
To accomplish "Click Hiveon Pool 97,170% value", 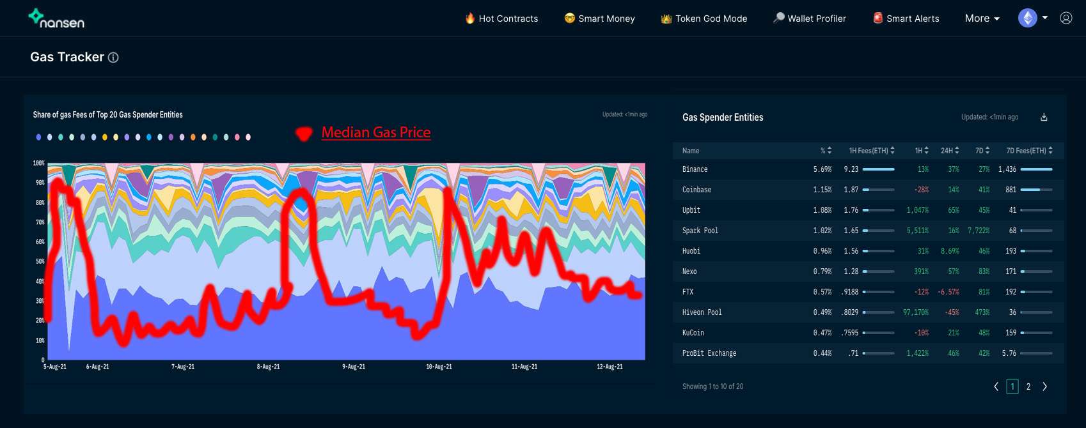I will click(915, 312).
